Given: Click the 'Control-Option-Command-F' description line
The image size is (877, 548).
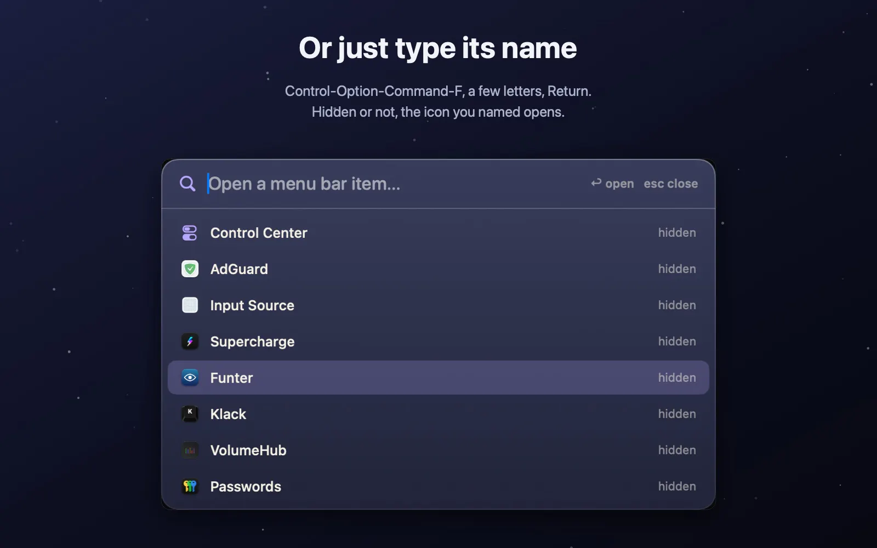Looking at the screenshot, I should [438, 91].
